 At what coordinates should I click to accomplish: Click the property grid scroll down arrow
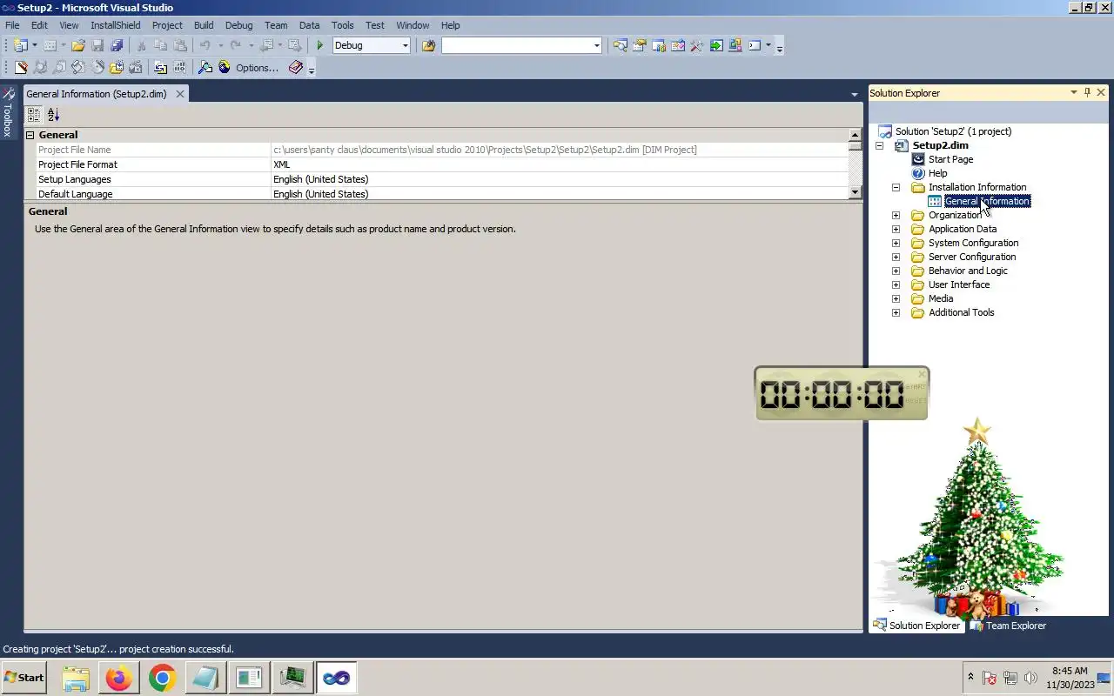(855, 192)
